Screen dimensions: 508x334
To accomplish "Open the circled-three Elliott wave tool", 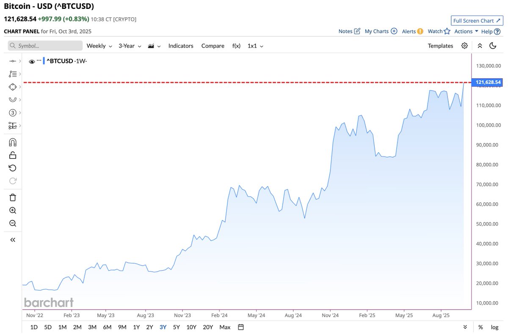I will click(x=13, y=112).
